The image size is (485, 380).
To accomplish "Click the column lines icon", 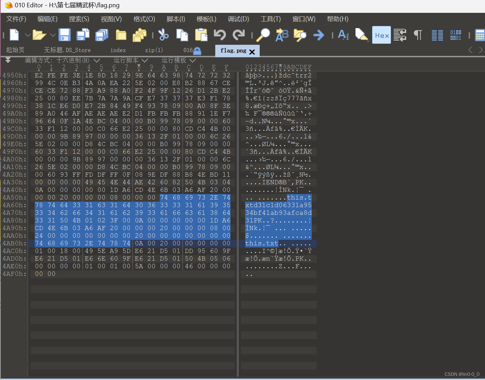I will 437,35.
